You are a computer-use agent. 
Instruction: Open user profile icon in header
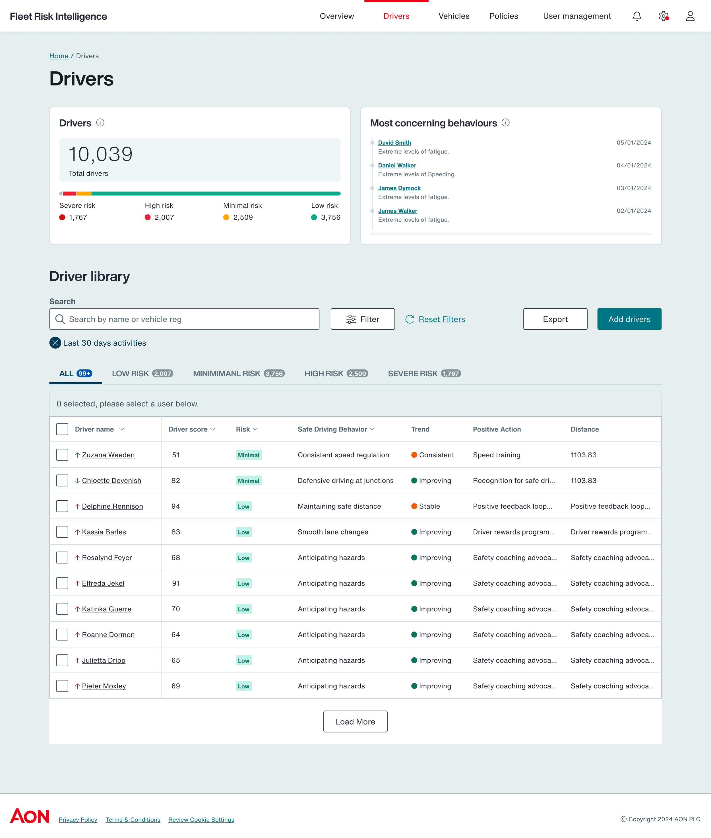[x=690, y=16]
